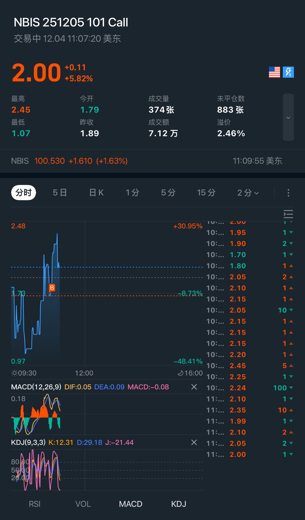Close the MACD indicator panel
Viewport: 305px width, 520px height.
[194, 387]
